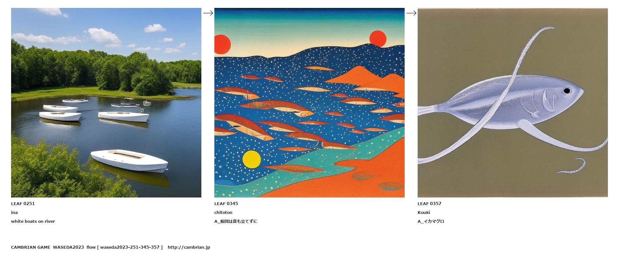Select author name Kouki

click(424, 212)
